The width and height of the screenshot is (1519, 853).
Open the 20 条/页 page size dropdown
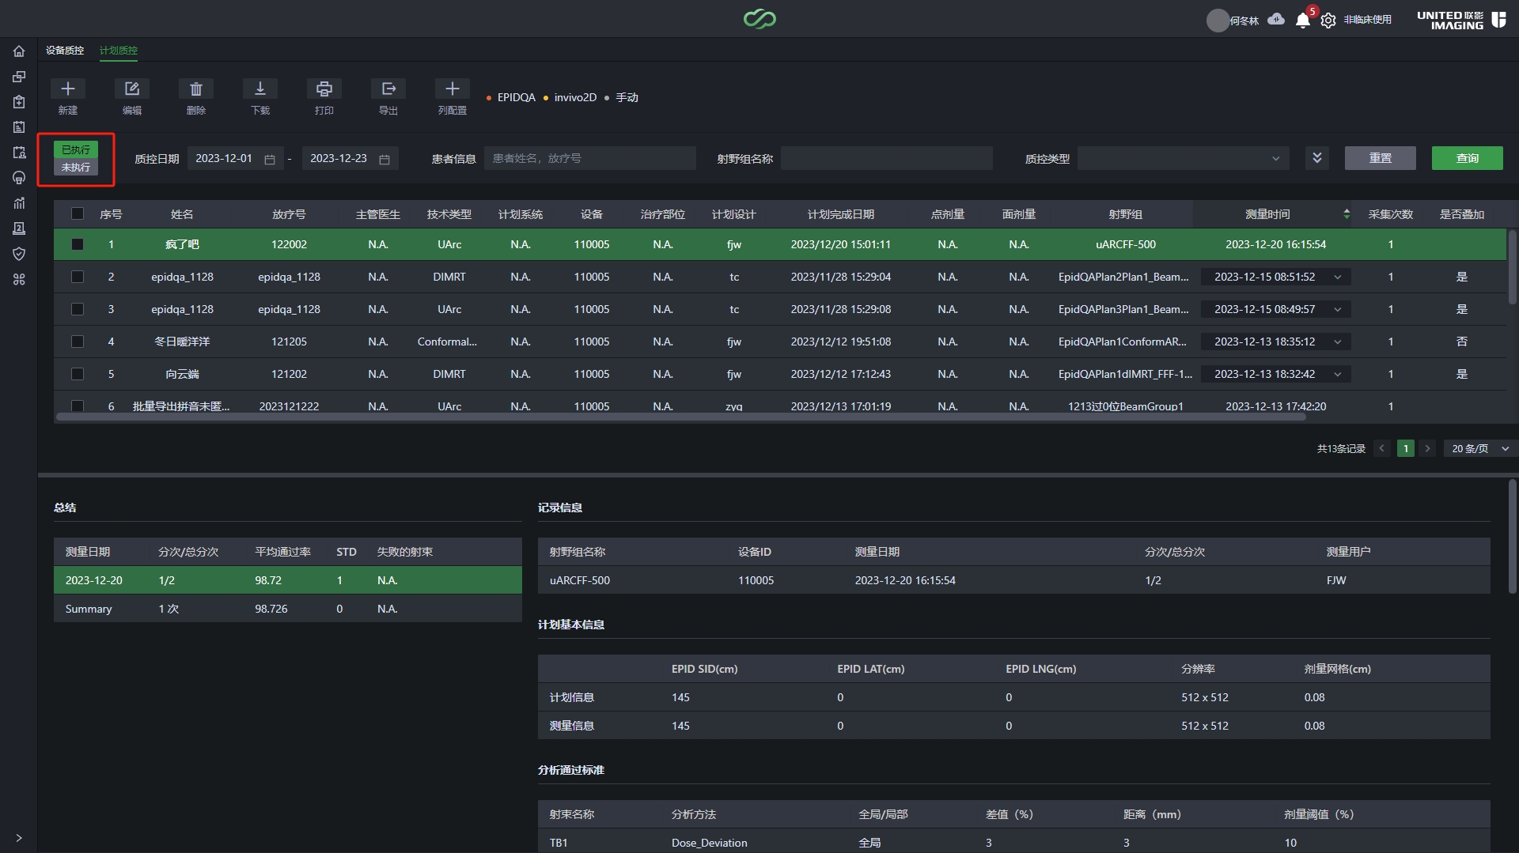(x=1479, y=448)
